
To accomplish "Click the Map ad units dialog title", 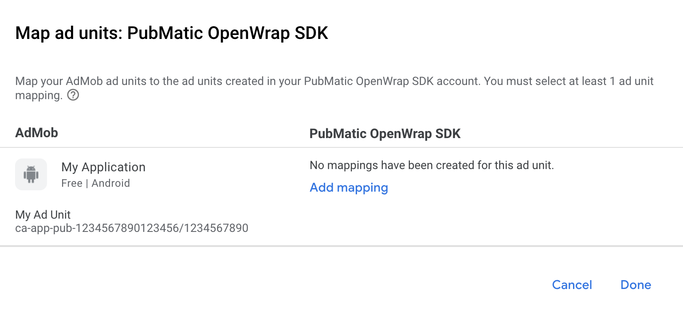I will (172, 34).
